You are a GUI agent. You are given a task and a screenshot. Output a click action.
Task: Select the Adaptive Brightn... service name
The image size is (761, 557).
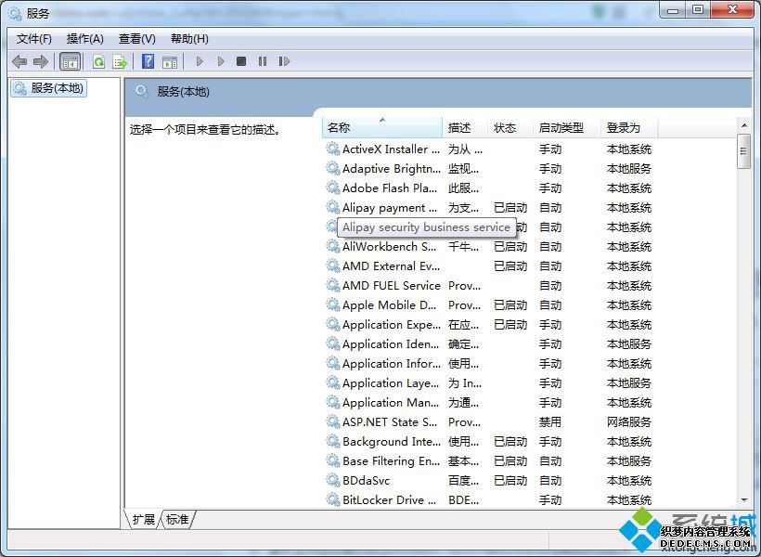(x=392, y=169)
